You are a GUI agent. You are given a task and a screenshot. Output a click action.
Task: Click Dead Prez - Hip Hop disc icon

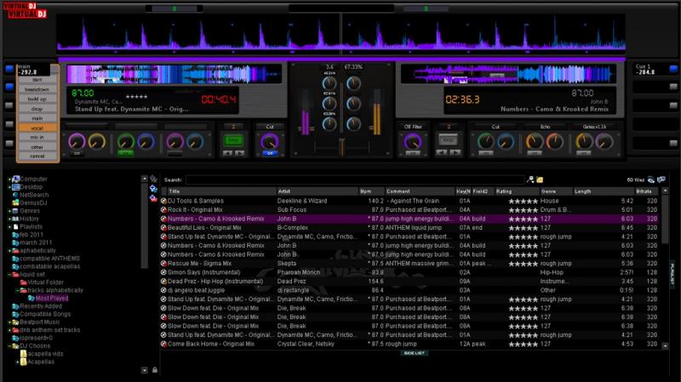point(163,282)
